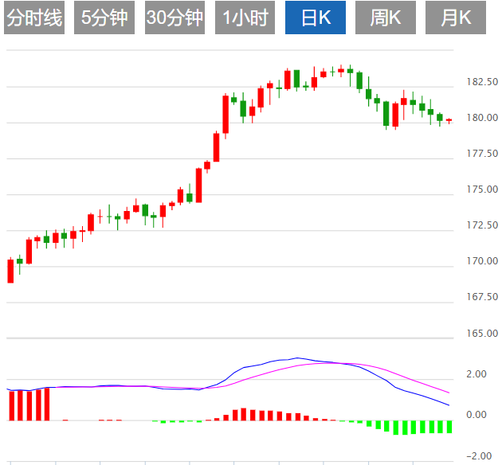Screen dimensions: 502x465
Task: Open the 1小时 chart tab
Action: 245,18
